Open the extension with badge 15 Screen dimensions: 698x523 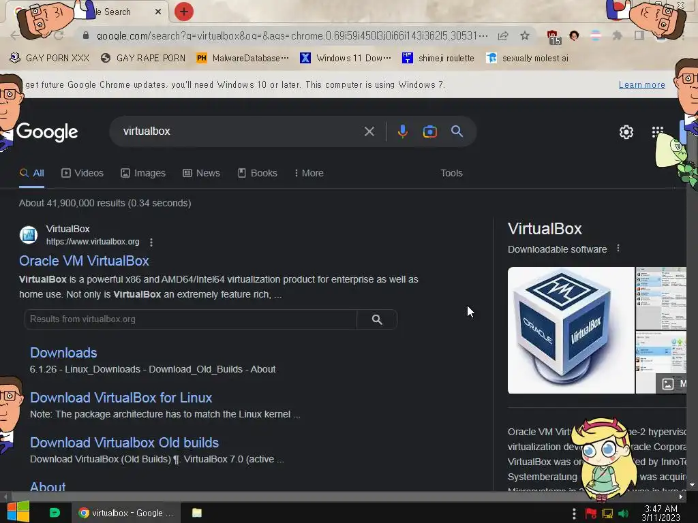click(552, 37)
